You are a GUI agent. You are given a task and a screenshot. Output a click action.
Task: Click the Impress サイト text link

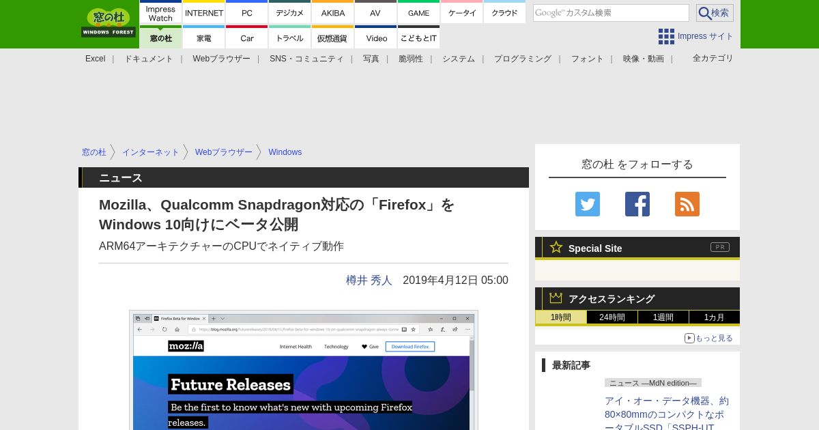[706, 36]
